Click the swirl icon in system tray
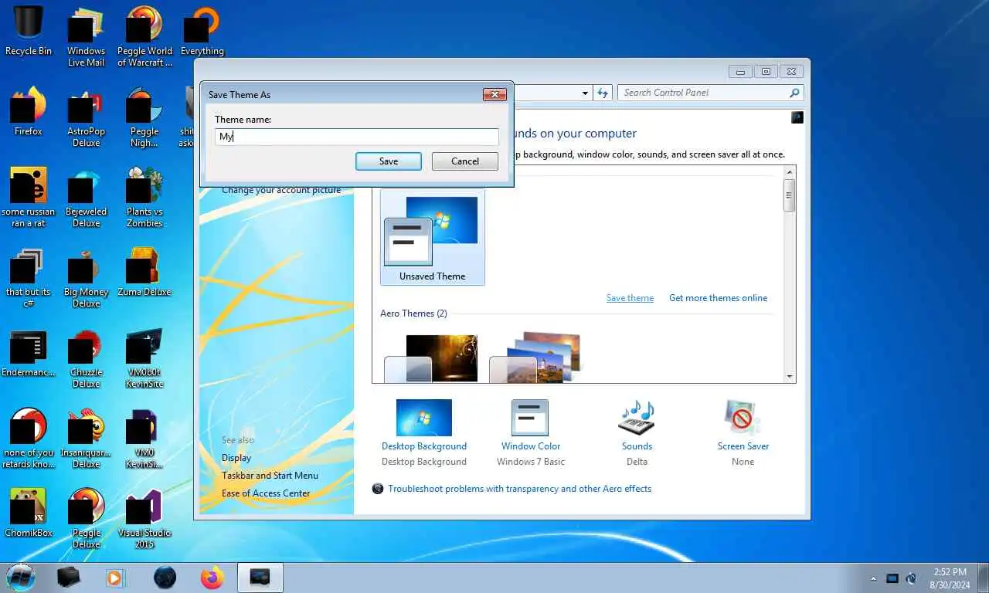Image resolution: width=989 pixels, height=593 pixels. click(911, 578)
